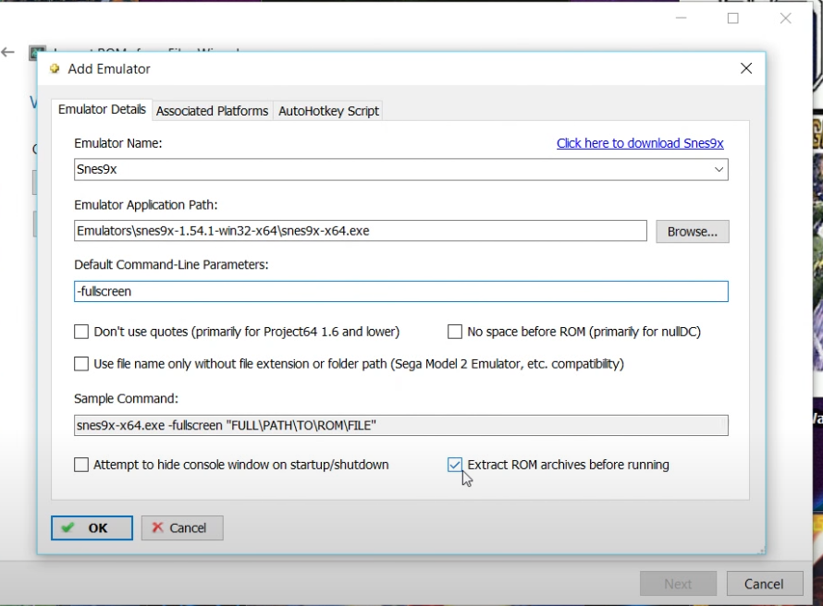Click the Add Emulator title bar icon
This screenshot has width=823, height=606.
tap(55, 68)
